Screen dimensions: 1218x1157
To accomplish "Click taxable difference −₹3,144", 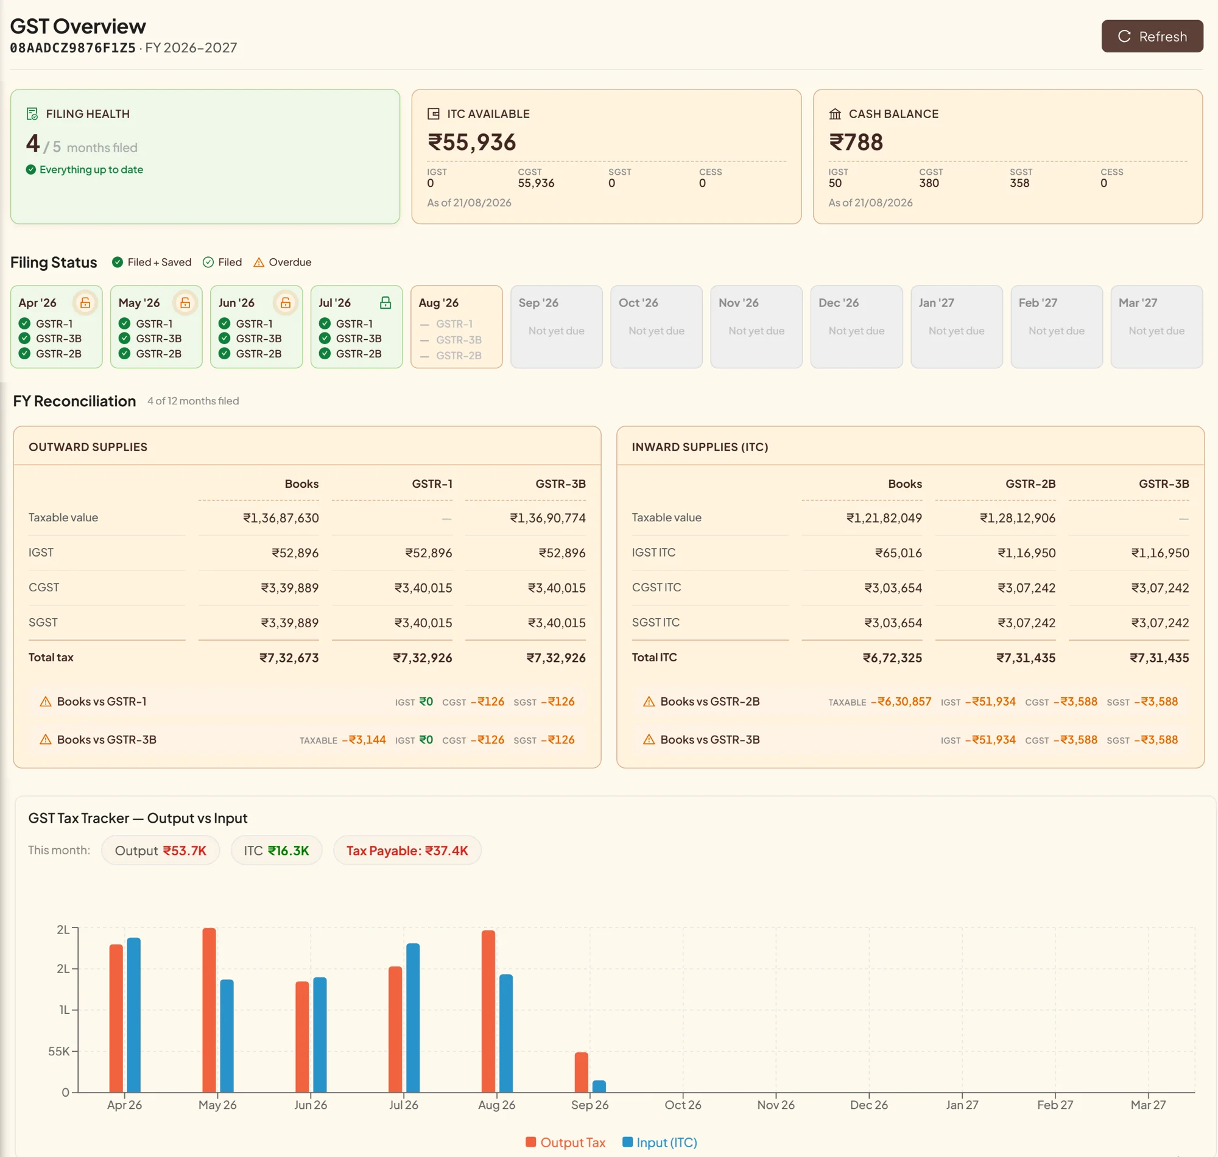I will click(x=364, y=739).
